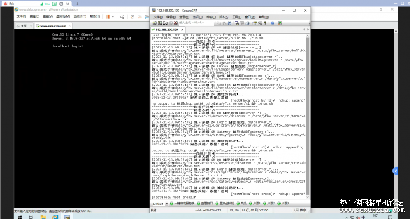Click the host input field in SecureCRT toolbar
410x219 pixels.
[196, 23]
